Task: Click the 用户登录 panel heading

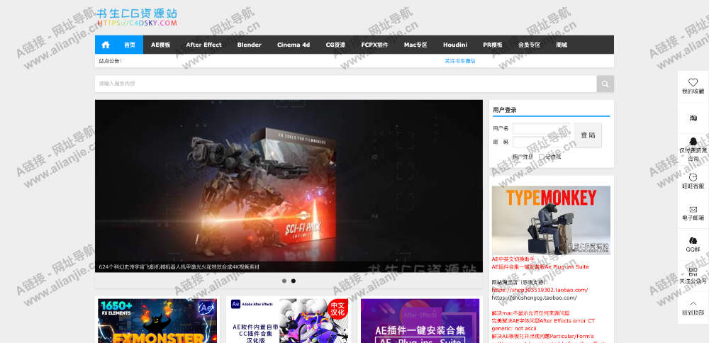Action: click(x=505, y=110)
